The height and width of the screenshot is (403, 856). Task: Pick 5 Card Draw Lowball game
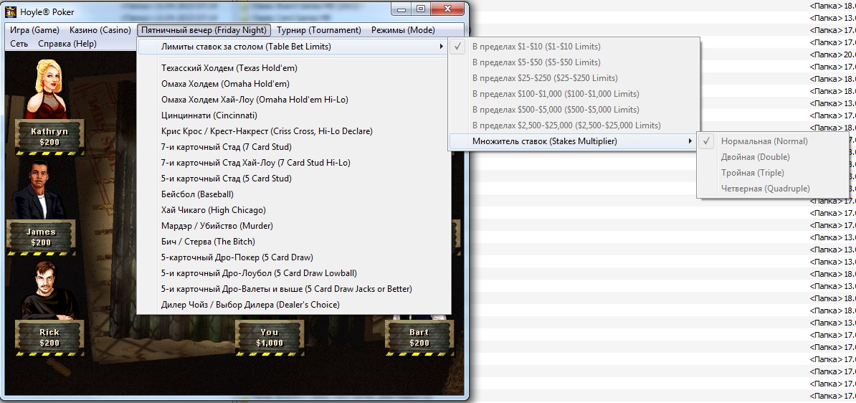[293, 274]
